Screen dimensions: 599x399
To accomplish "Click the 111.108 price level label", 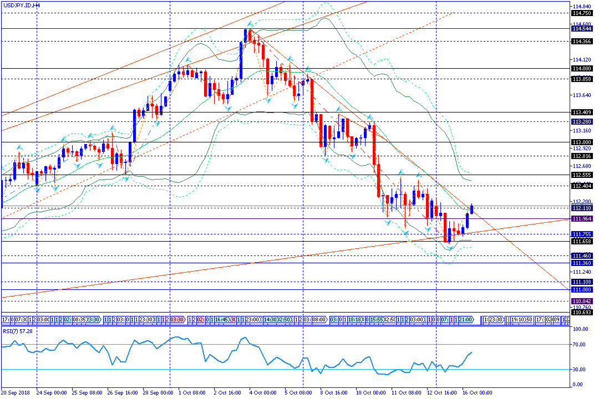I will [x=581, y=282].
